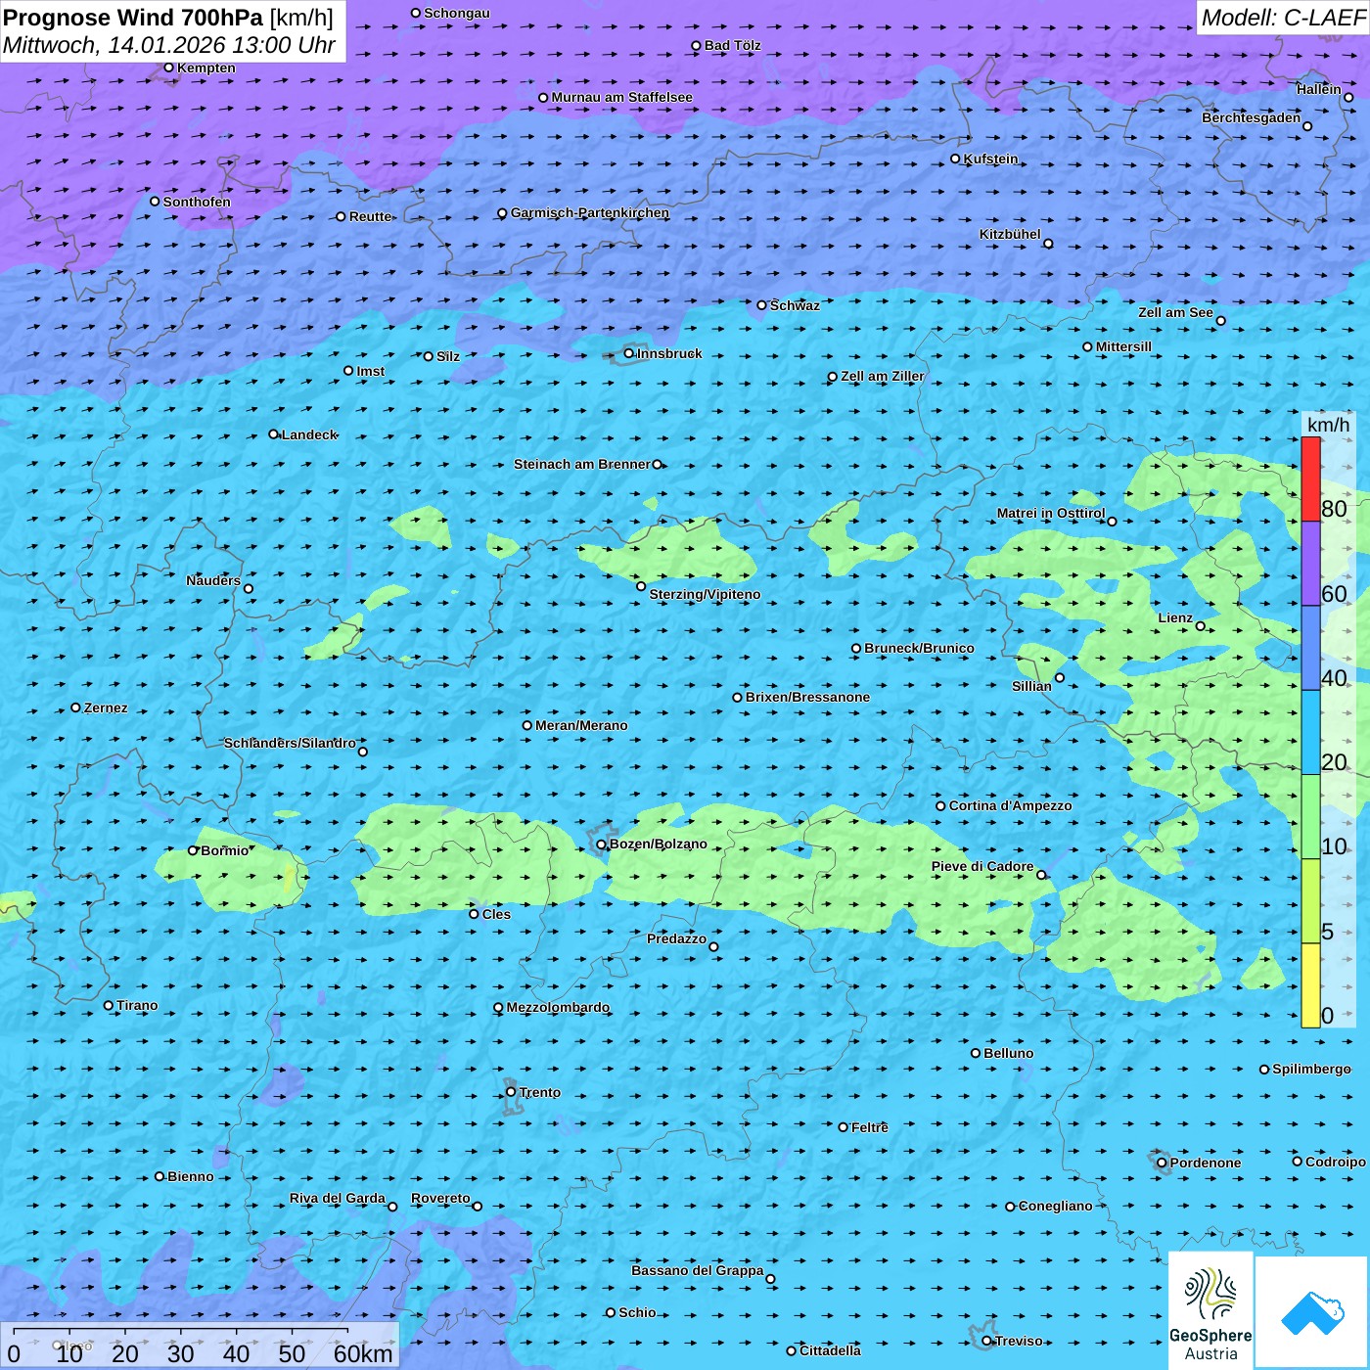Click the 'Meran/Merano' label
This screenshot has width=1370, height=1370.
tap(581, 725)
